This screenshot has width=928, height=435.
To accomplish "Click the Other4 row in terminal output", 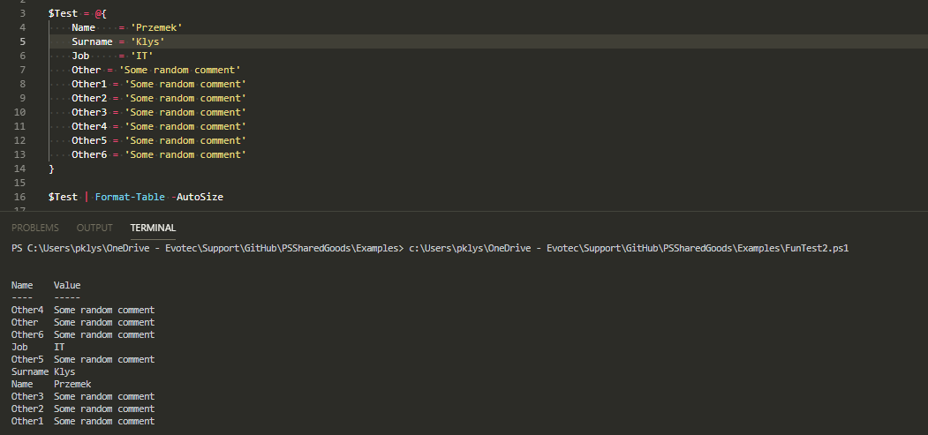I will pyautogui.click(x=26, y=310).
